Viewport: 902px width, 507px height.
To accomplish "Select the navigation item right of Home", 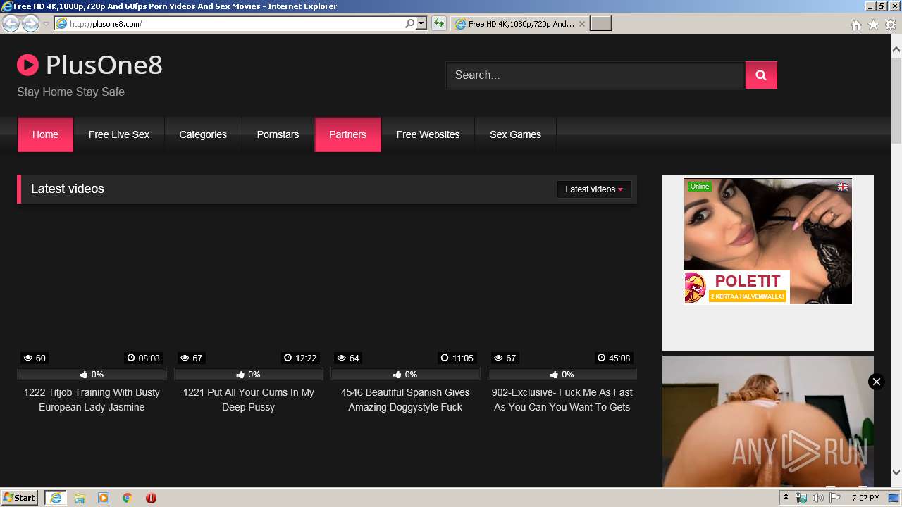I will (x=119, y=134).
